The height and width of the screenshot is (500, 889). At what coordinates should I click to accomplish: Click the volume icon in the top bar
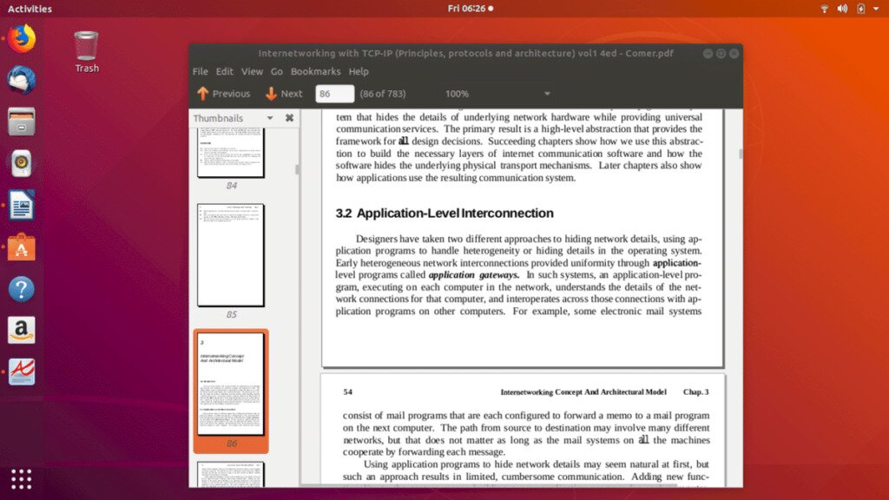click(x=840, y=9)
